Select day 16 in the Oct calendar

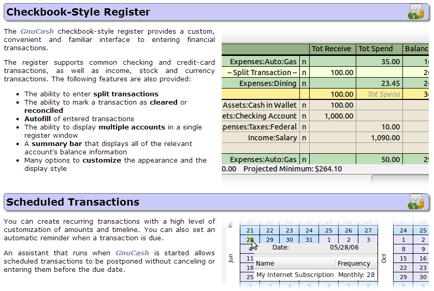(423, 258)
